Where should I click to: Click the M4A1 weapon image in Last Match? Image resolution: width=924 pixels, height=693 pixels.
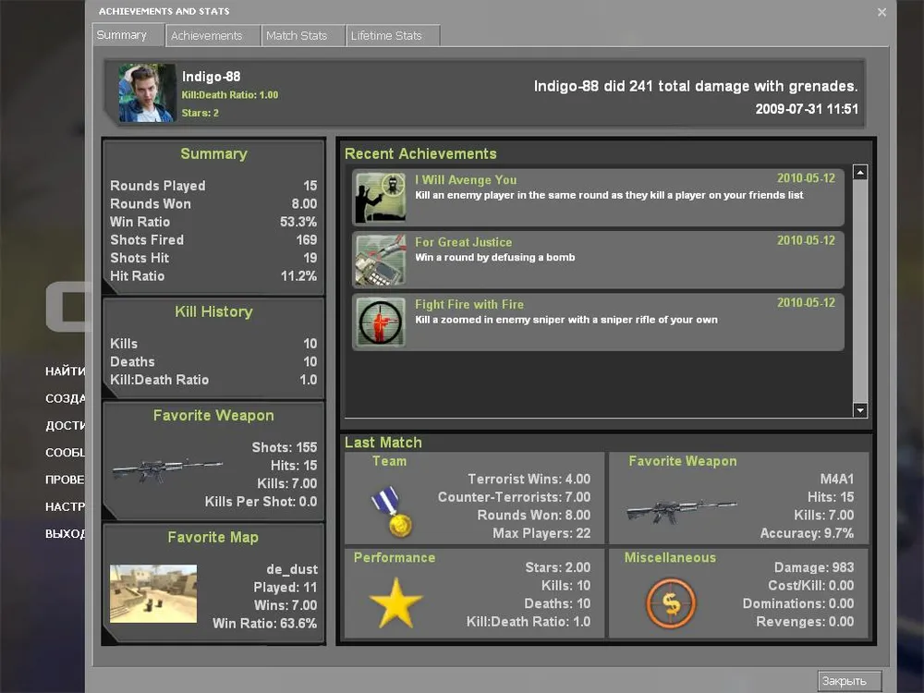pos(681,510)
